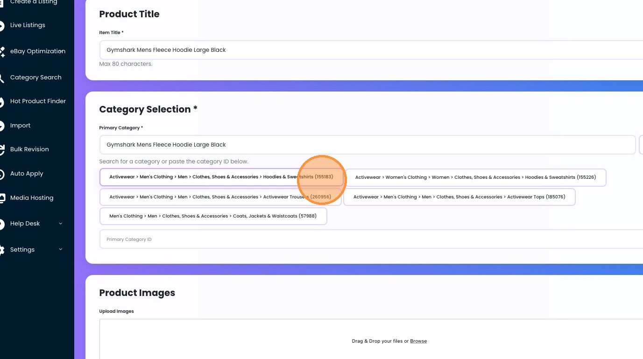Click the eBay Optimization sparkle icon

[2, 52]
